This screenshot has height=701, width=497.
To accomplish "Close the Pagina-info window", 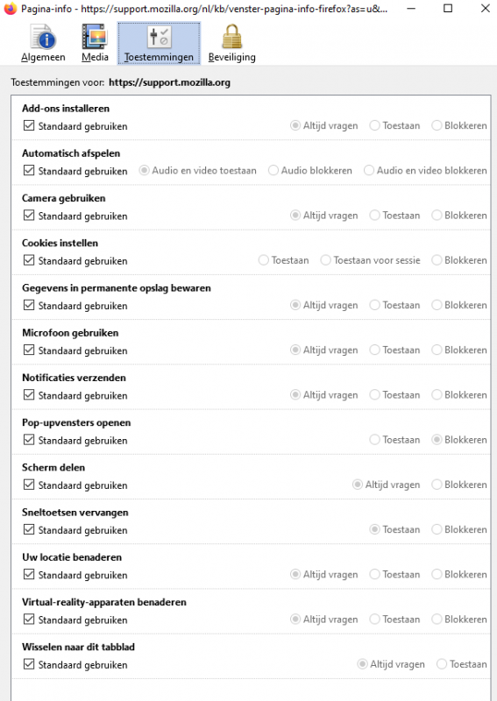I will coord(485,9).
